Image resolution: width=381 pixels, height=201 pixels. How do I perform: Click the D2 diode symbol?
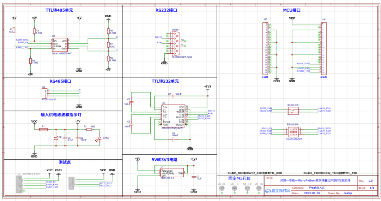56,138
